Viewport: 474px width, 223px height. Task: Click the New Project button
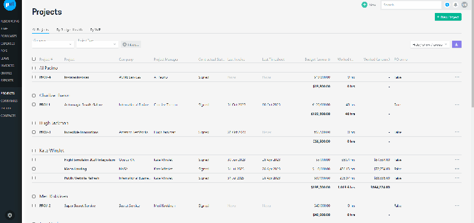click(x=448, y=17)
